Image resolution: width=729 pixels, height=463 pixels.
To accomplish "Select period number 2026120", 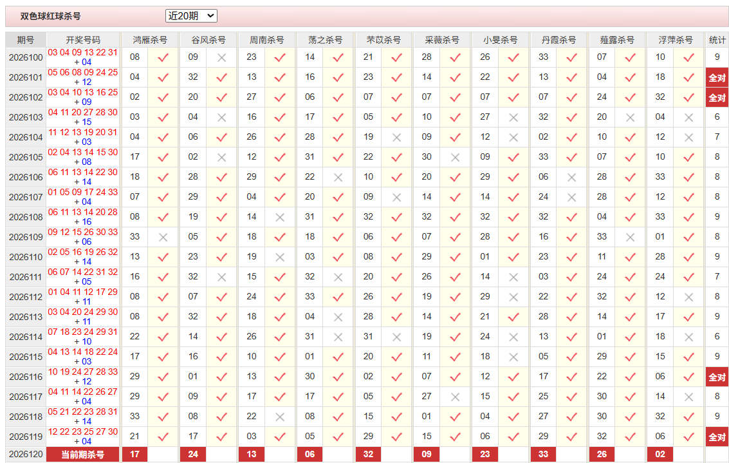I will 26,454.
